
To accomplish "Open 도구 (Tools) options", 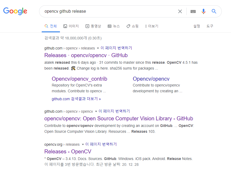I will [x=210, y=26].
